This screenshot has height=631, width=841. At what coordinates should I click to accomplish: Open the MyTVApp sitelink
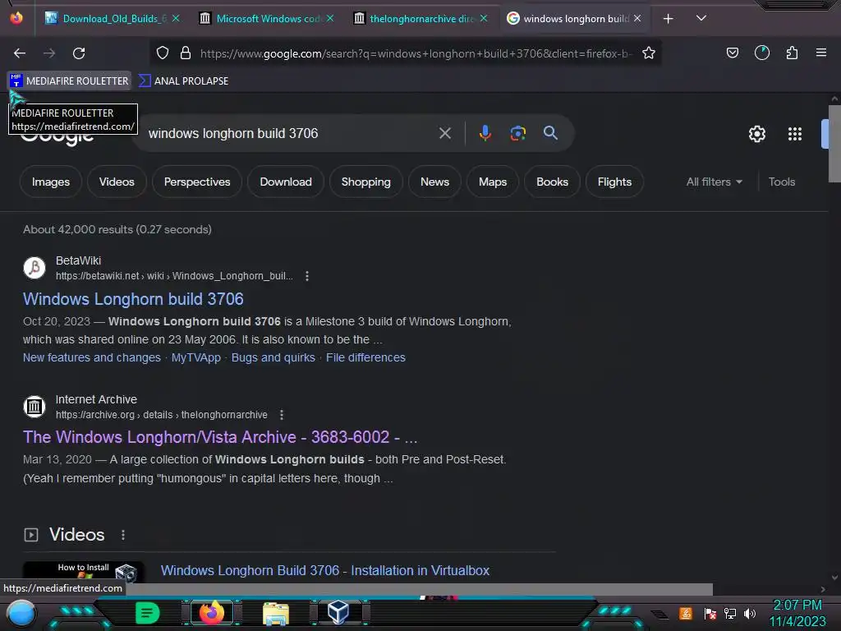click(195, 357)
